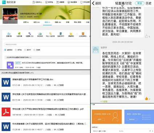Click the orange card with person outline
The image size is (154, 133).
(107, 117)
